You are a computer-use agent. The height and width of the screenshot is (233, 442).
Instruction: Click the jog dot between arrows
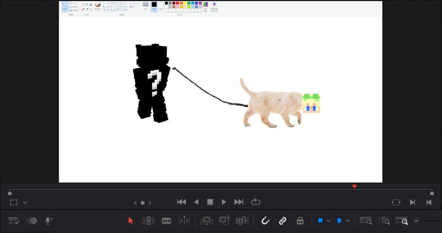tap(143, 203)
